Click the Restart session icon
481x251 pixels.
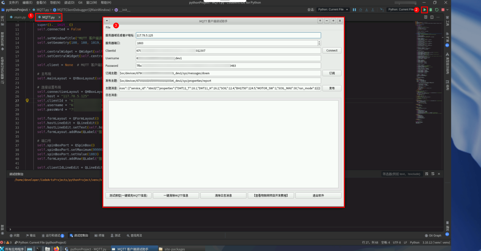[x=437, y=10]
